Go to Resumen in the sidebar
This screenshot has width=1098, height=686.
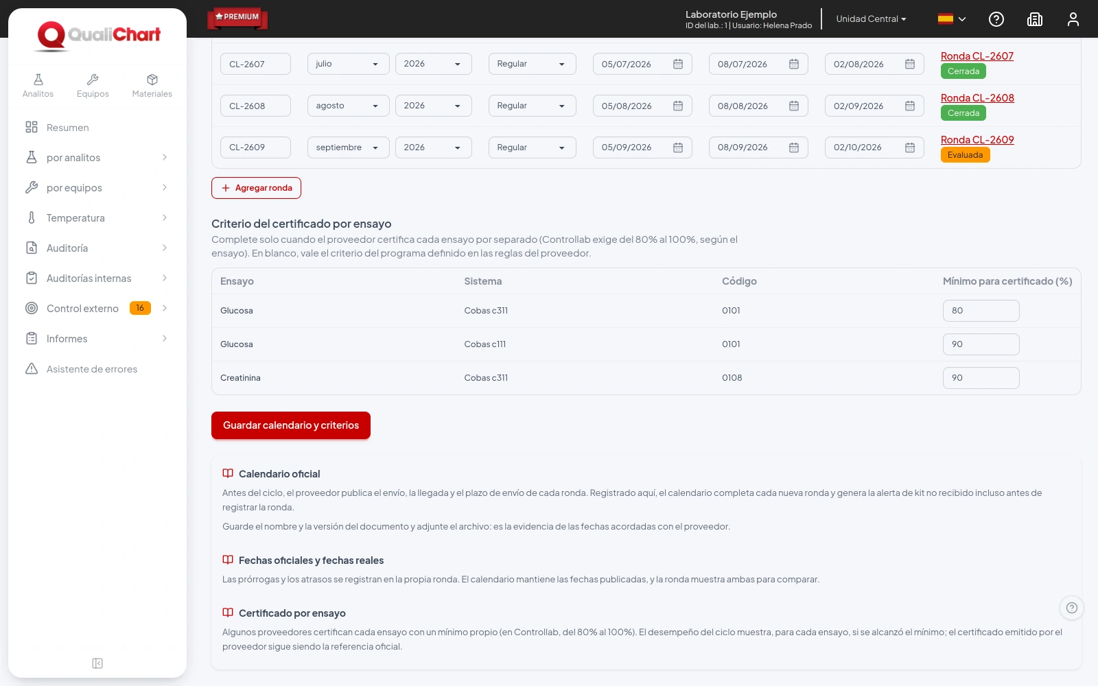click(x=97, y=128)
